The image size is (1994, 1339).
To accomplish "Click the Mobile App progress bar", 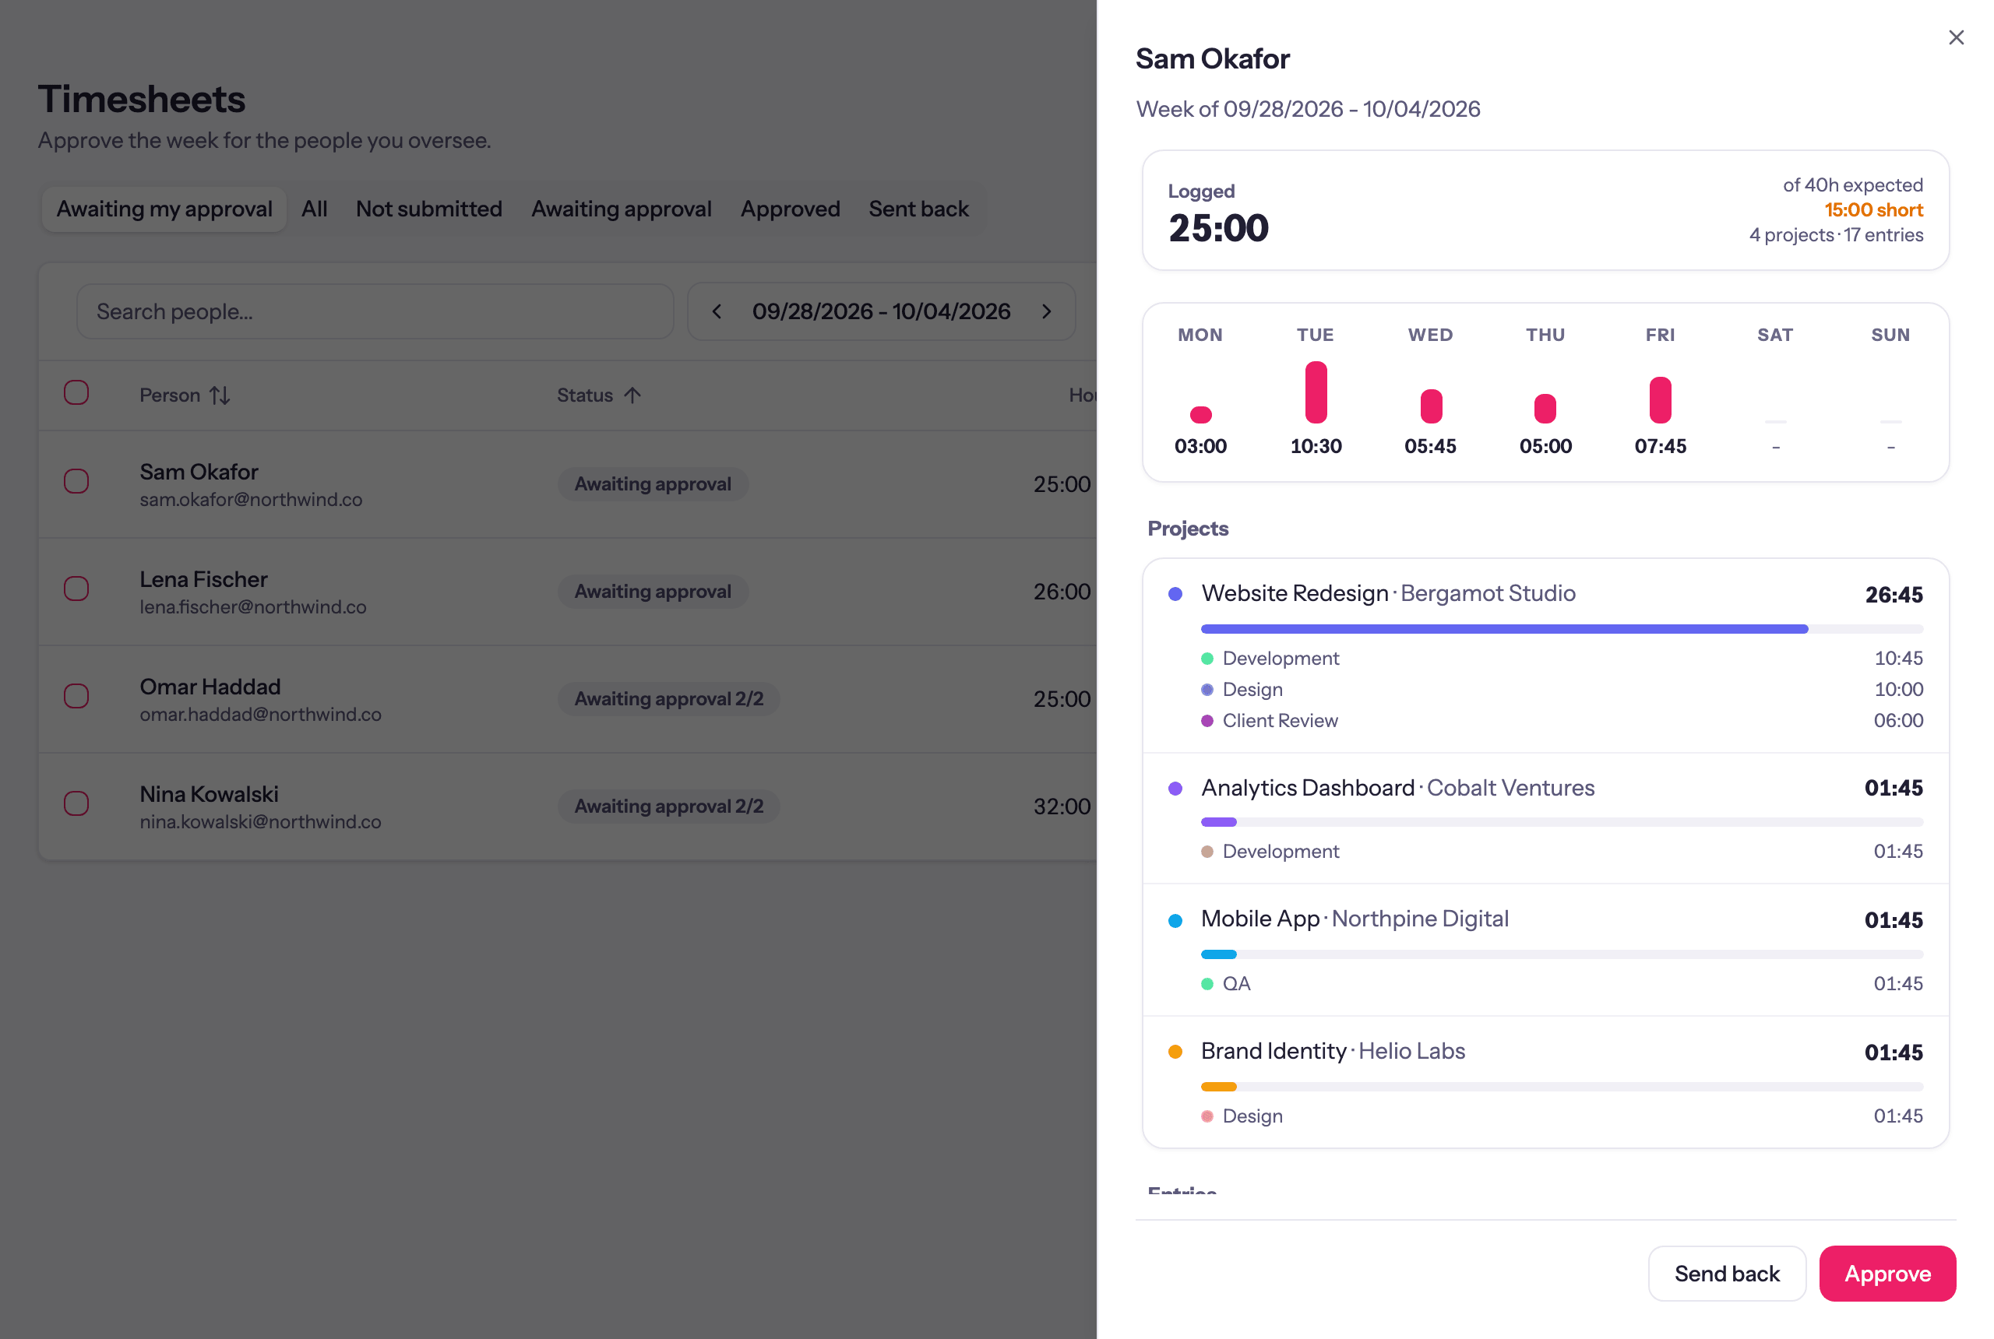I will pos(1562,954).
